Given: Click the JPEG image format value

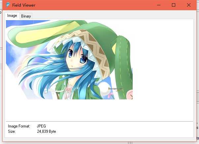Looking at the screenshot, I should [41, 126].
